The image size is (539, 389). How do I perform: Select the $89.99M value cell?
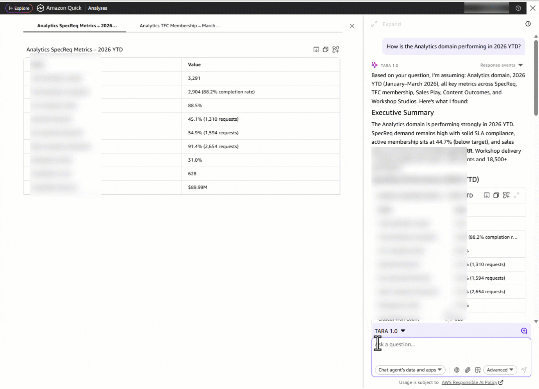(261, 187)
